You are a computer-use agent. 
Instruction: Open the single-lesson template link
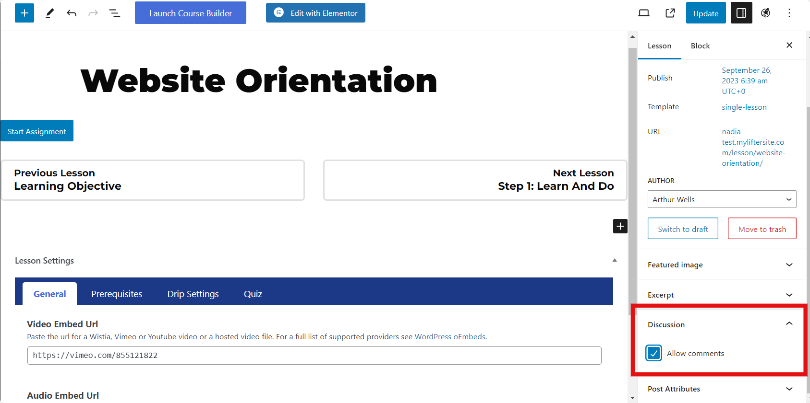[744, 107]
